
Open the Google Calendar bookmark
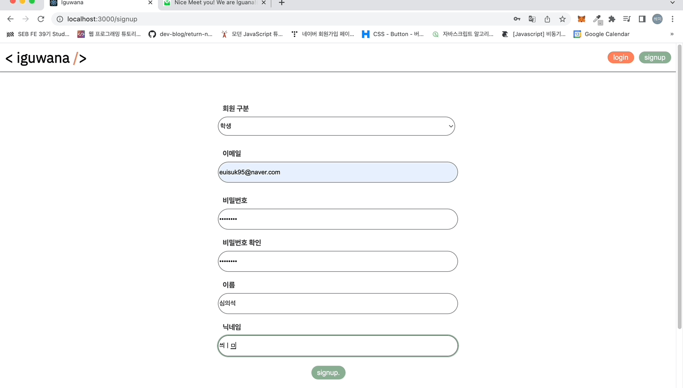tap(601, 34)
